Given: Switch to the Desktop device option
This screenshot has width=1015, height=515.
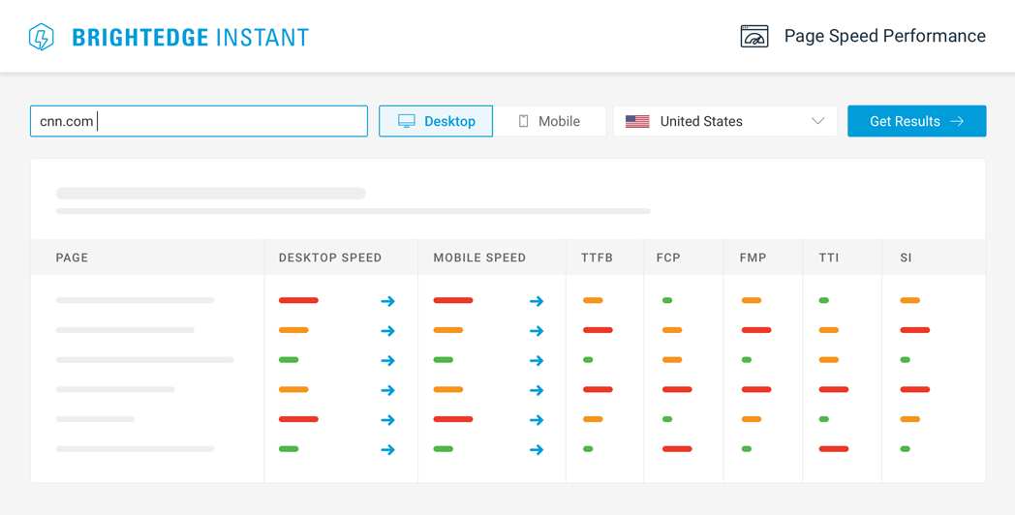Looking at the screenshot, I should [436, 121].
